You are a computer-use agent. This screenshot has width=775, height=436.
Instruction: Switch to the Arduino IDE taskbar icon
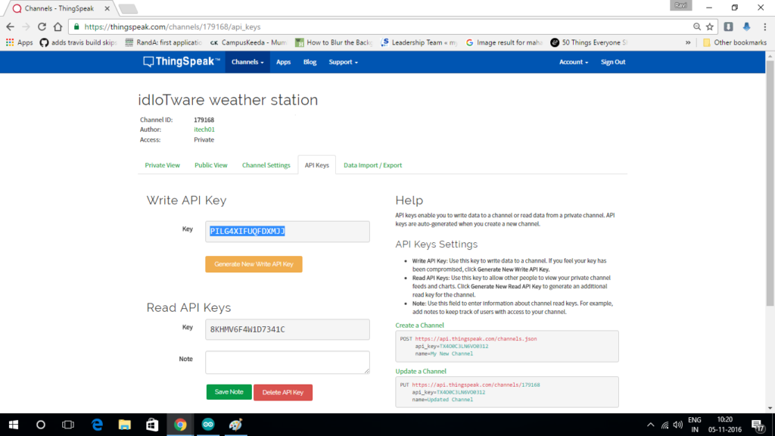(x=208, y=425)
